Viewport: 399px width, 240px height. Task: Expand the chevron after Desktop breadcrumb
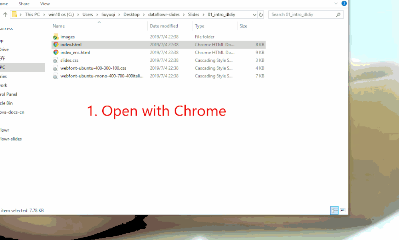(x=144, y=15)
